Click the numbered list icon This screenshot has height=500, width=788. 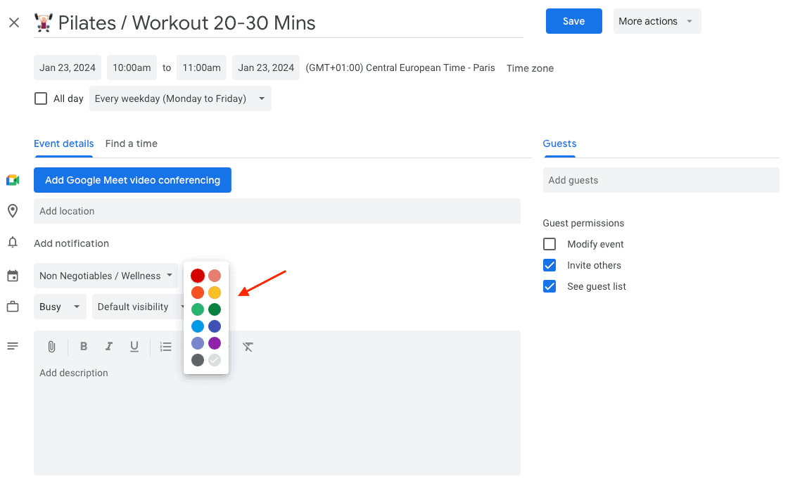(x=165, y=346)
